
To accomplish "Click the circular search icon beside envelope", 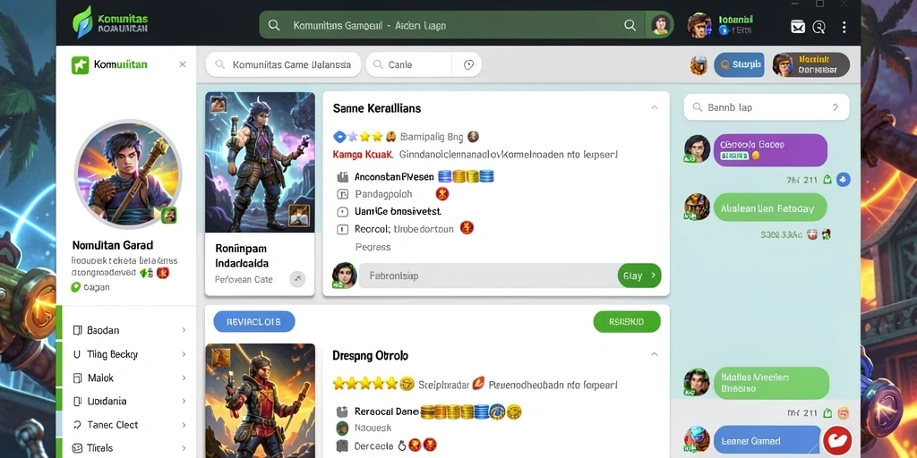I will click(x=819, y=27).
